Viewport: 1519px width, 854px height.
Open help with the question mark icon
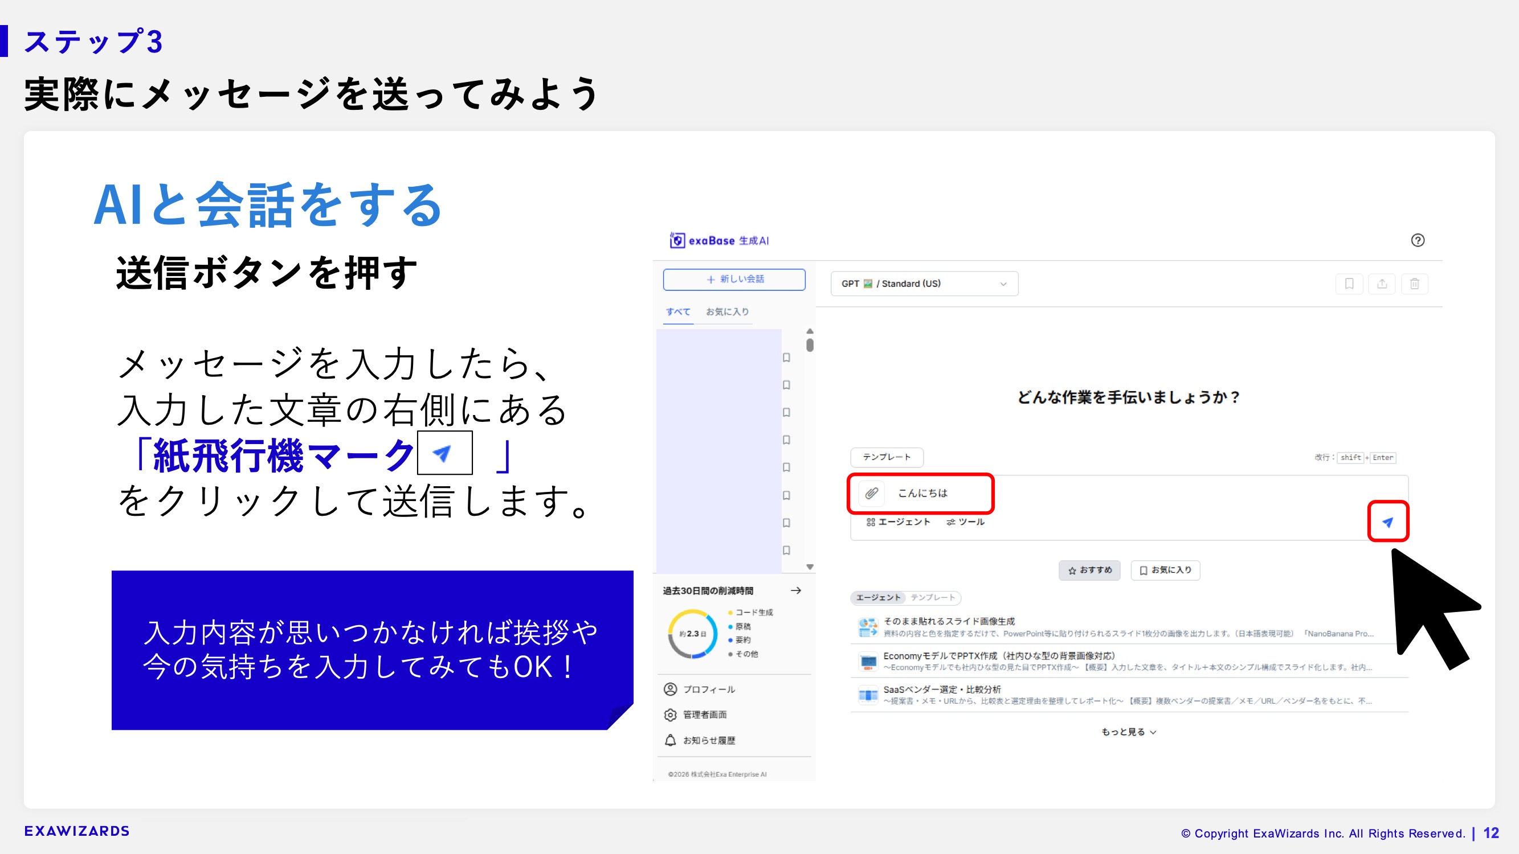pos(1418,240)
